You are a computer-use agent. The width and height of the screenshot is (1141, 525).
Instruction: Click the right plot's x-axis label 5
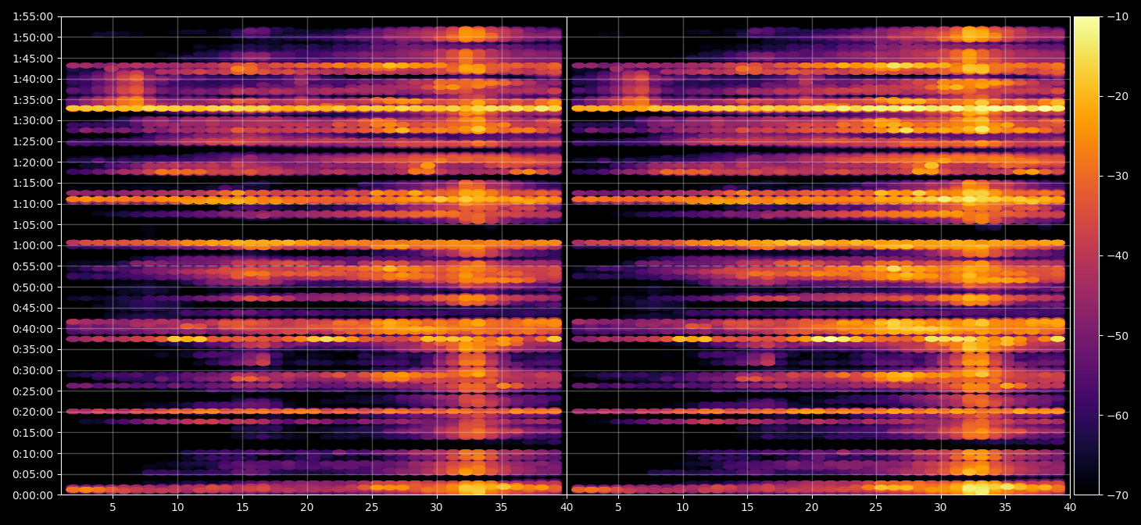618,507
